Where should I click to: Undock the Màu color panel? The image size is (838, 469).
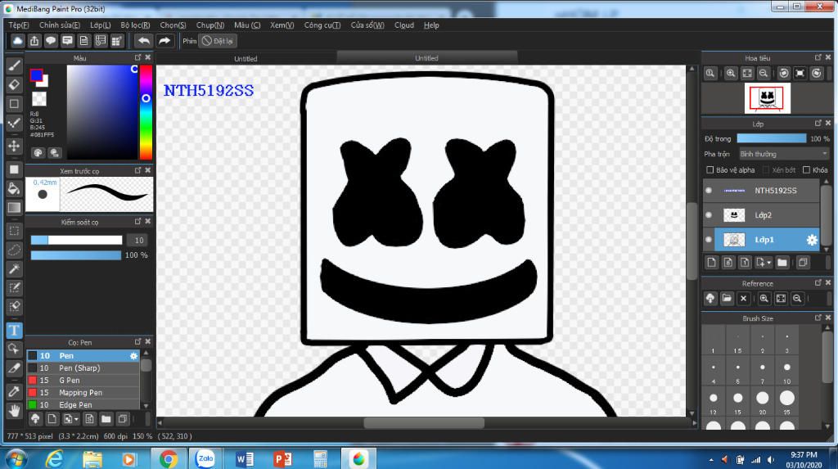click(x=137, y=57)
